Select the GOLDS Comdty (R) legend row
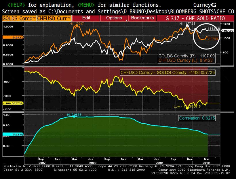This screenshot has width=236, height=179. [x=186, y=56]
